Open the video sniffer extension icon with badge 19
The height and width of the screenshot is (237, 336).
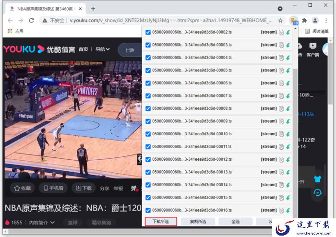[x=294, y=21]
